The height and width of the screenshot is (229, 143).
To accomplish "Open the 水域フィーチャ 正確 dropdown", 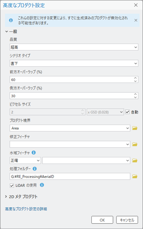I will (25, 160).
